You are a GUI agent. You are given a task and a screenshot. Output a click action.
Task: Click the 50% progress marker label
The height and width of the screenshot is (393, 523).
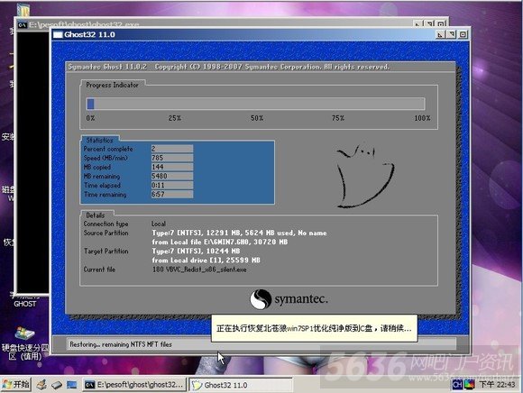(257, 118)
